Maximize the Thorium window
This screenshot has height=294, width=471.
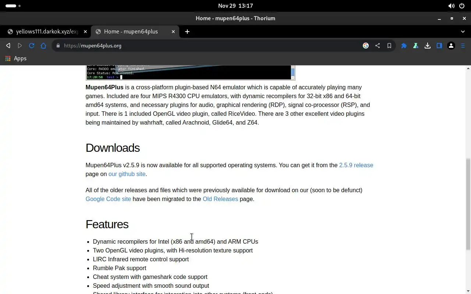coord(452,18)
